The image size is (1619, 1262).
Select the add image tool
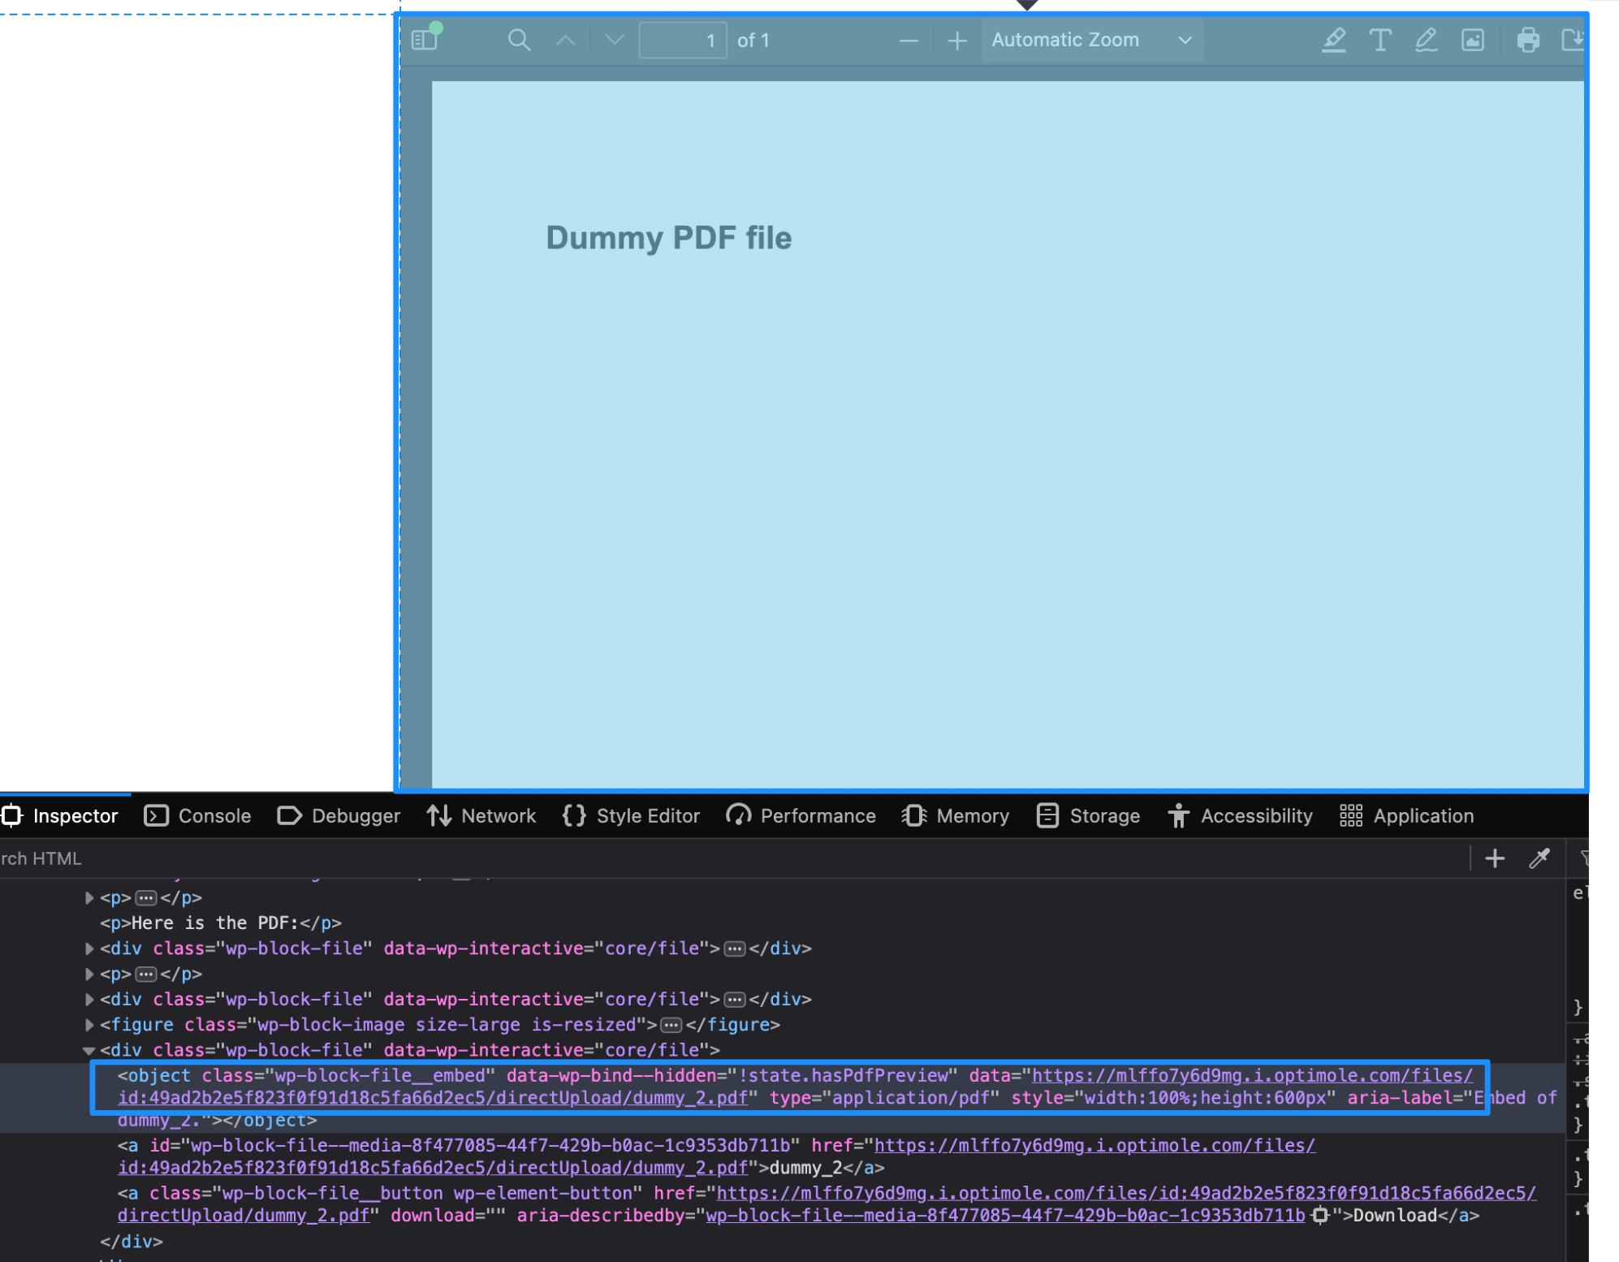tap(1472, 40)
